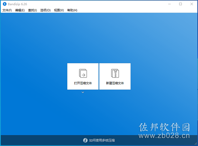The width and height of the screenshot is (198, 146).
Task: Follow the 如何使用多核压缩 tip link
Action: click(102, 140)
